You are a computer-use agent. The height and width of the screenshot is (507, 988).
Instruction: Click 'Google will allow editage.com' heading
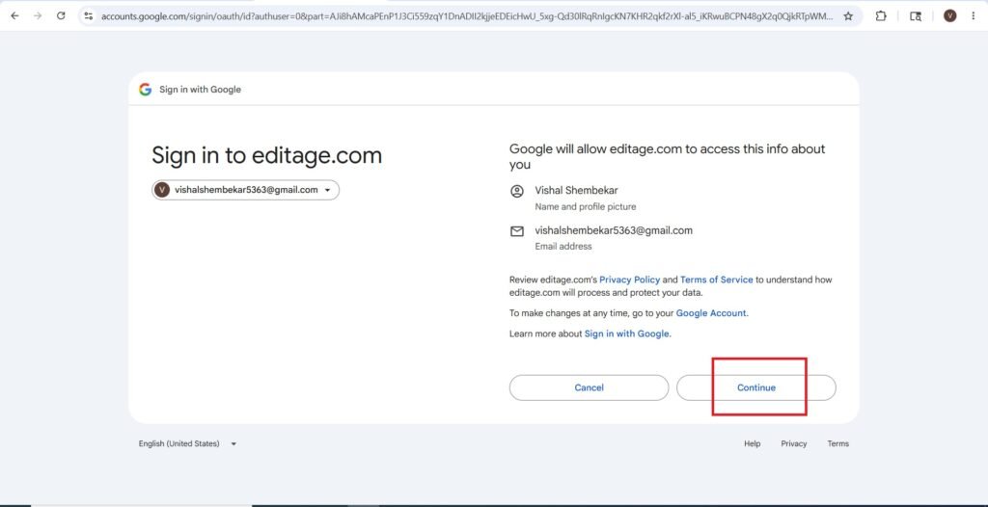[x=668, y=157]
